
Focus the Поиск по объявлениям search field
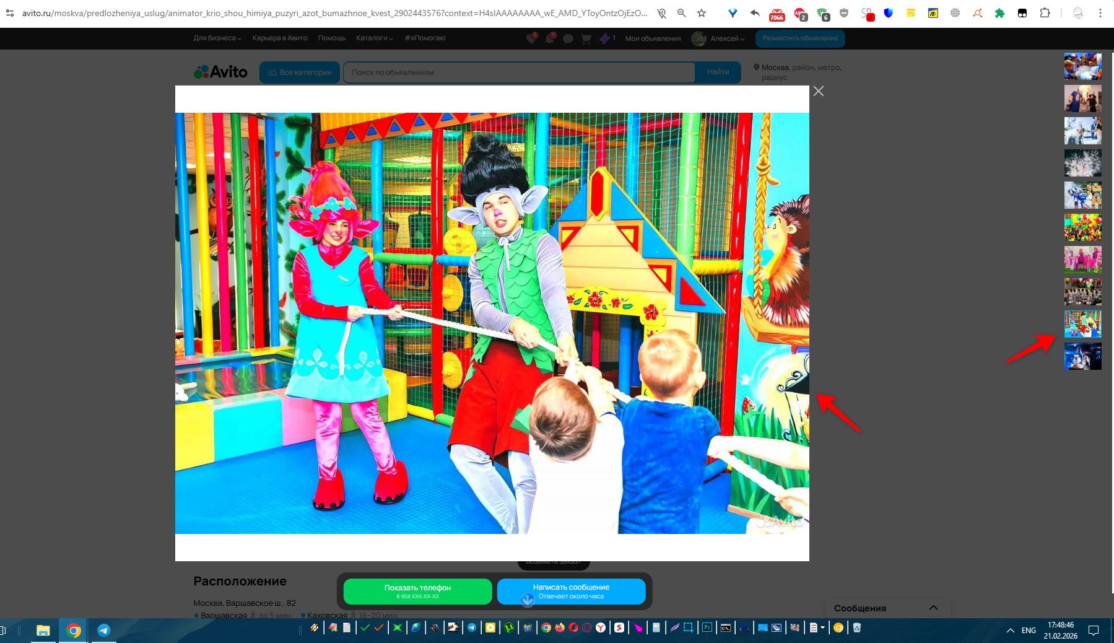pos(519,72)
